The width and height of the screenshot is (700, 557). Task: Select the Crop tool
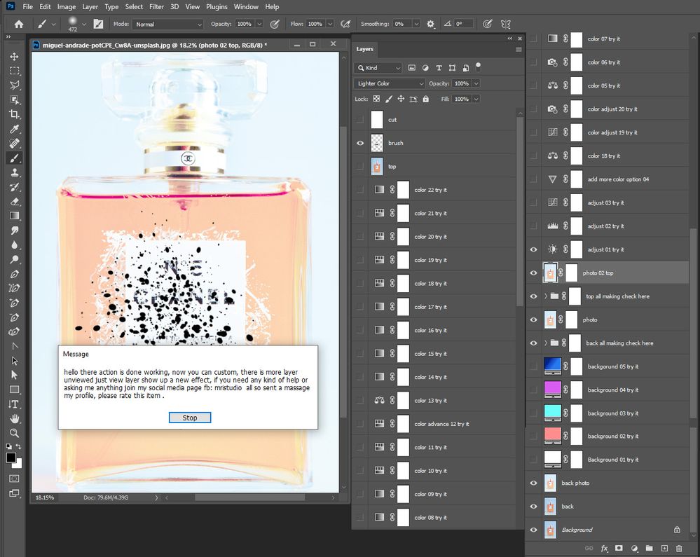click(14, 114)
